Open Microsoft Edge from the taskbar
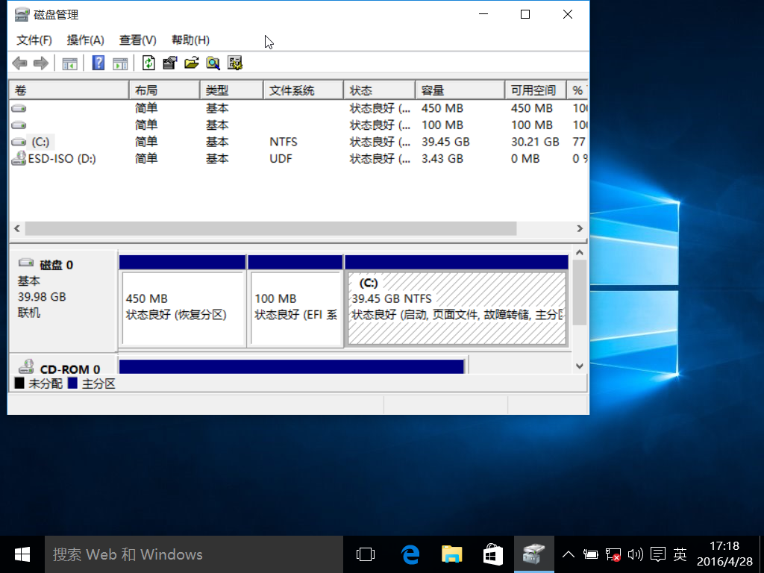 click(410, 554)
